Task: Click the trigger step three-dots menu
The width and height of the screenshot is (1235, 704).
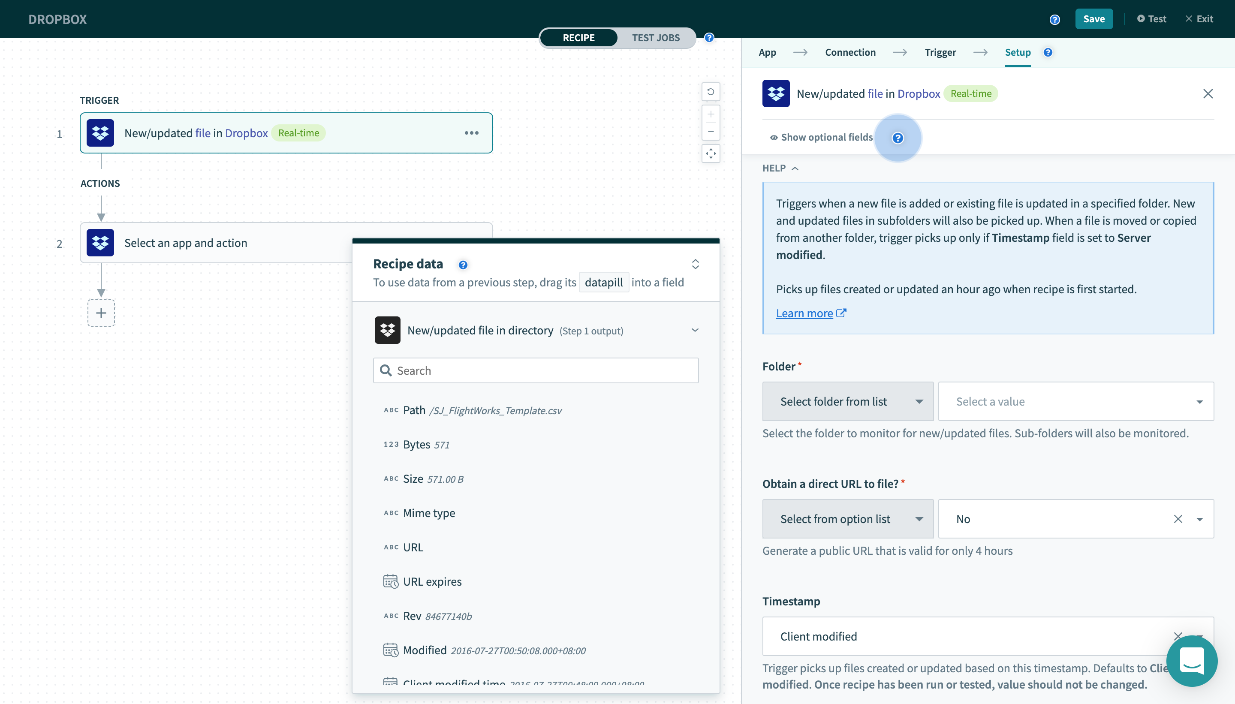Action: [471, 133]
